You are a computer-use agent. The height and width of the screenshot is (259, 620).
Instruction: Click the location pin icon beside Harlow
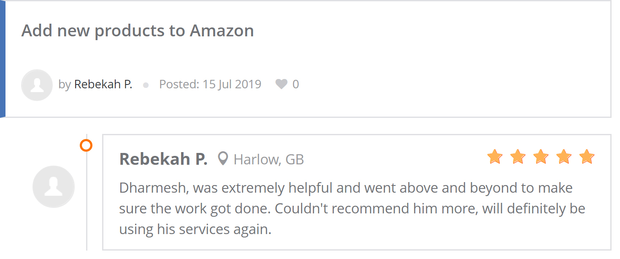coord(223,159)
